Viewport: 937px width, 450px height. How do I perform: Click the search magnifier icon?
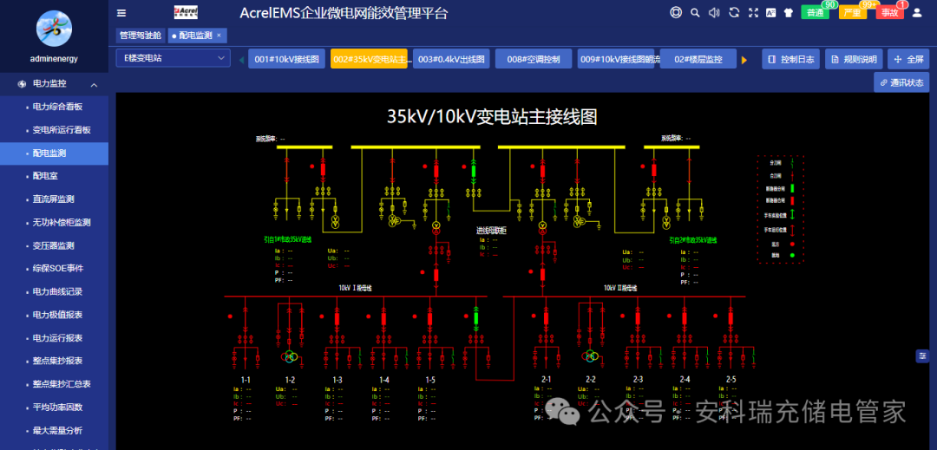pos(695,12)
